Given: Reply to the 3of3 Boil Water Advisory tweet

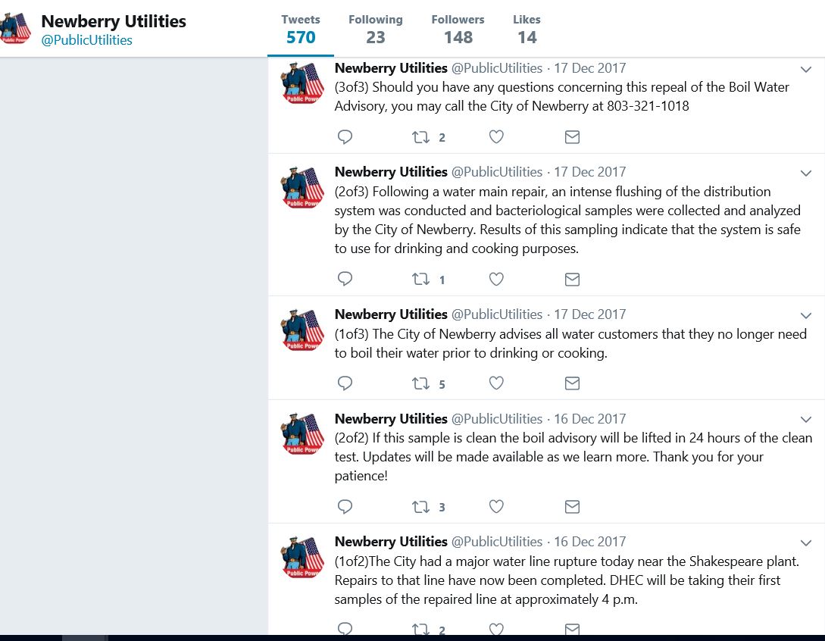Looking at the screenshot, I should click(345, 137).
